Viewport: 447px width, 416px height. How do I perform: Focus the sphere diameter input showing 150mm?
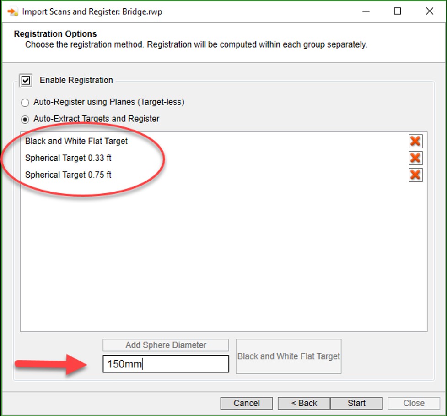click(x=166, y=364)
